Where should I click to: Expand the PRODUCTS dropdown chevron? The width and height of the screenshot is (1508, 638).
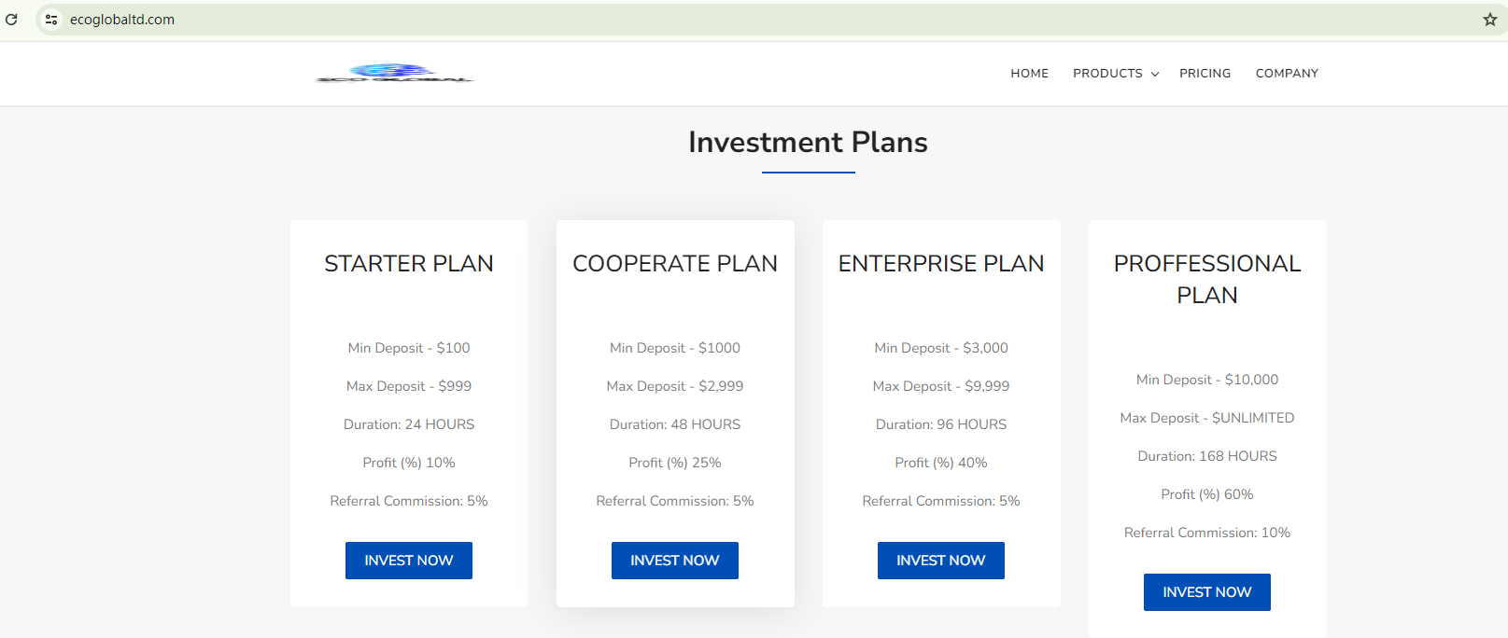1155,74
